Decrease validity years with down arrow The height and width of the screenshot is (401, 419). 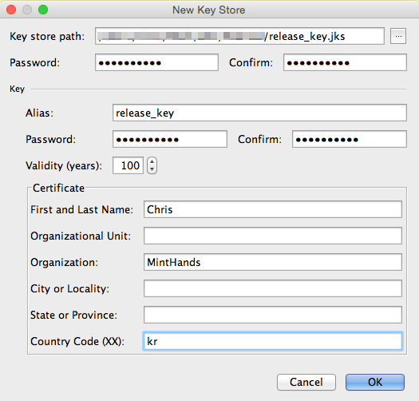point(152,169)
